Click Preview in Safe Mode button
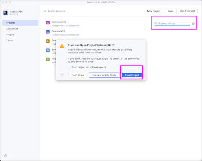Viewport: 202px width, 161px height. [104, 75]
